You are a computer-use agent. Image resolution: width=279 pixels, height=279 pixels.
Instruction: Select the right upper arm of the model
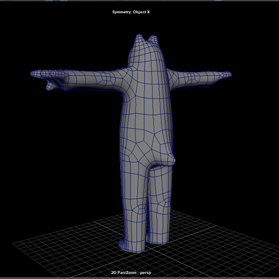click(x=182, y=77)
